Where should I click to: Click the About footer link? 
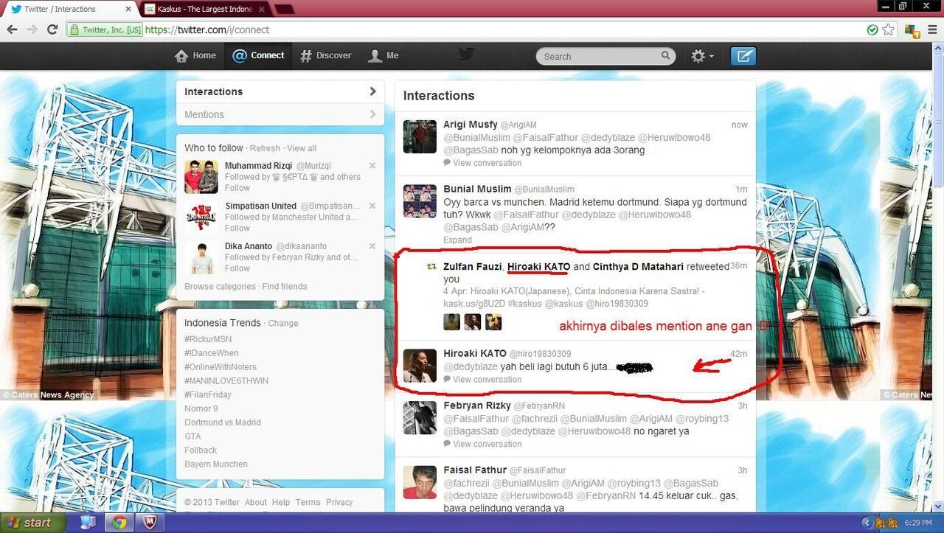[x=256, y=502]
